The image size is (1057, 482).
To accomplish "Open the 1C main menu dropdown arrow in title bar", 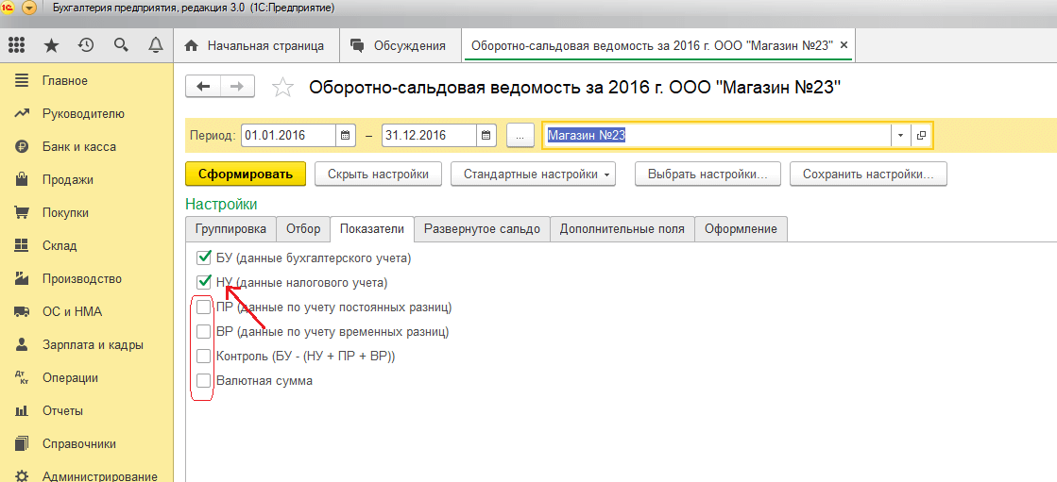I will (29, 8).
